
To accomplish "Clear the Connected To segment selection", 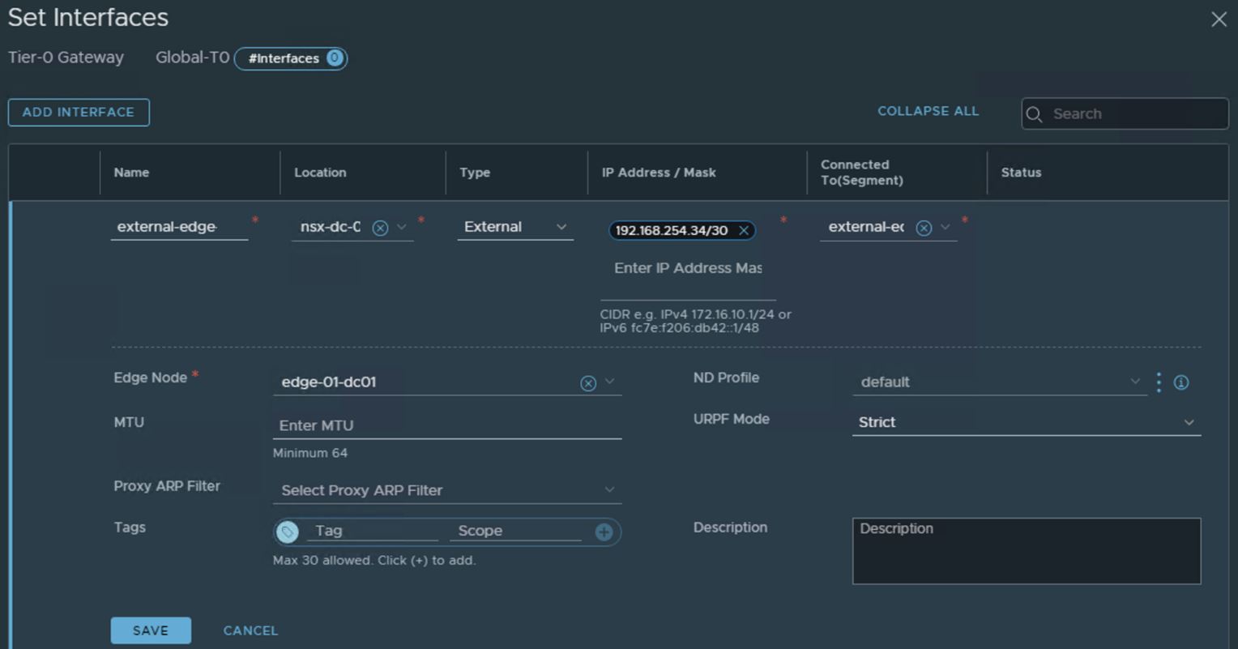I will click(923, 228).
